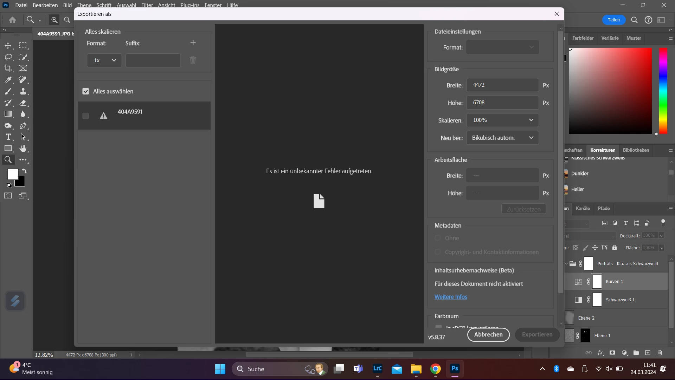Select the Crop tool
This screenshot has height=380, width=675.
[8, 68]
